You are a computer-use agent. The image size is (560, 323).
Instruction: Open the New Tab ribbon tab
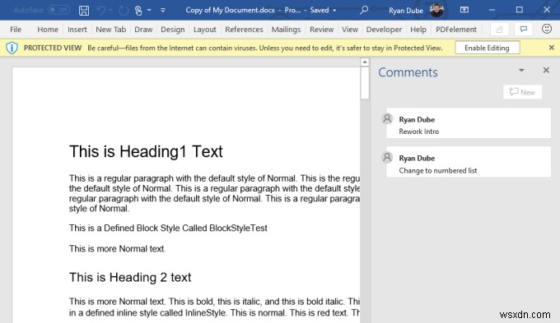(110, 30)
